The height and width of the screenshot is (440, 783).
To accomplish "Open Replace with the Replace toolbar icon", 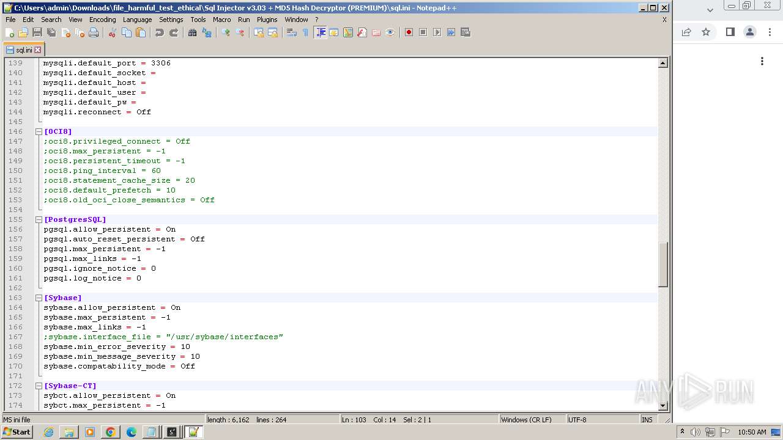I will (207, 32).
